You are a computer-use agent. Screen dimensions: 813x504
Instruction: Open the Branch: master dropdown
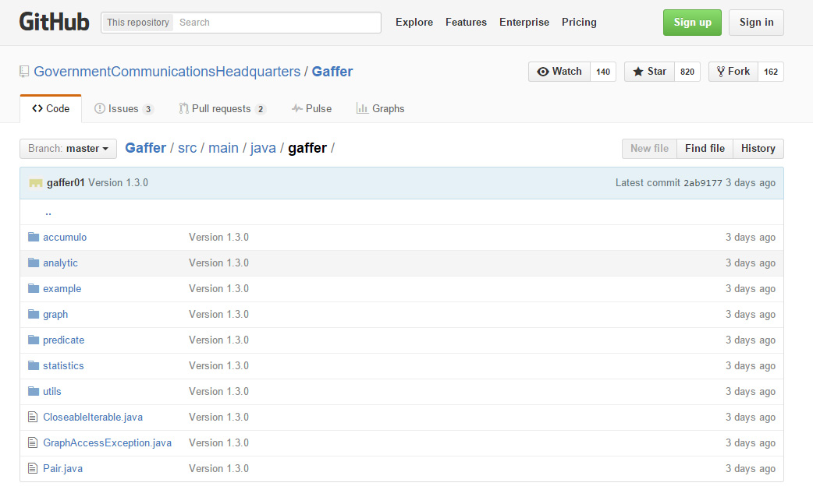(x=69, y=149)
